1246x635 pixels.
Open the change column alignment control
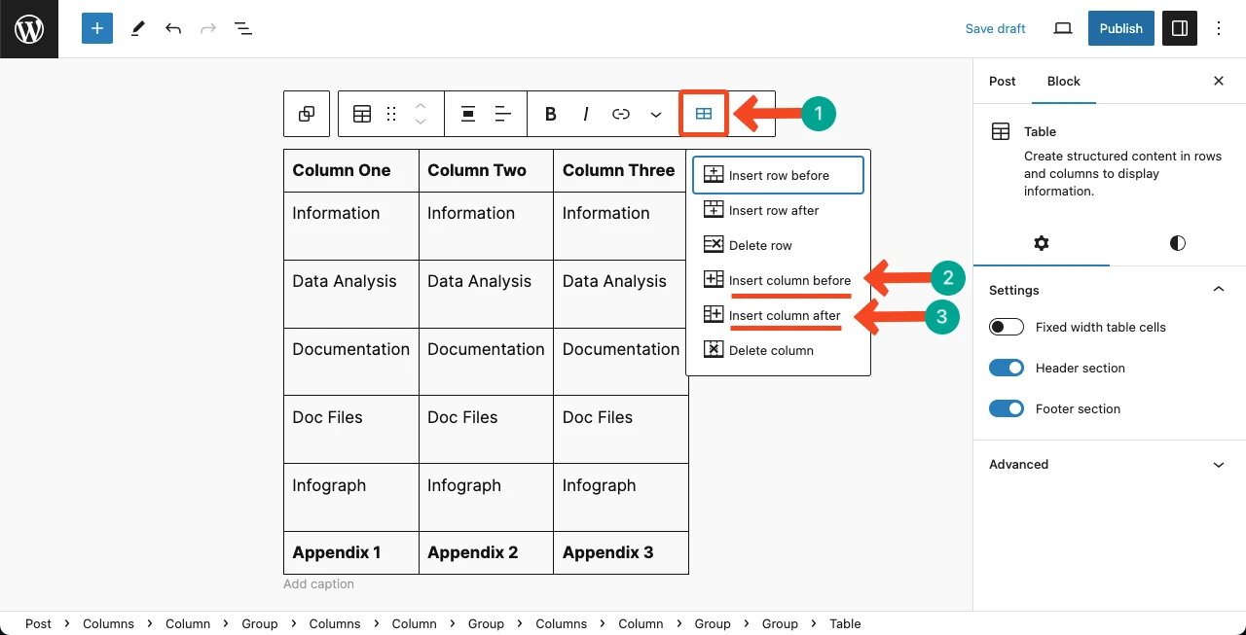pos(503,114)
